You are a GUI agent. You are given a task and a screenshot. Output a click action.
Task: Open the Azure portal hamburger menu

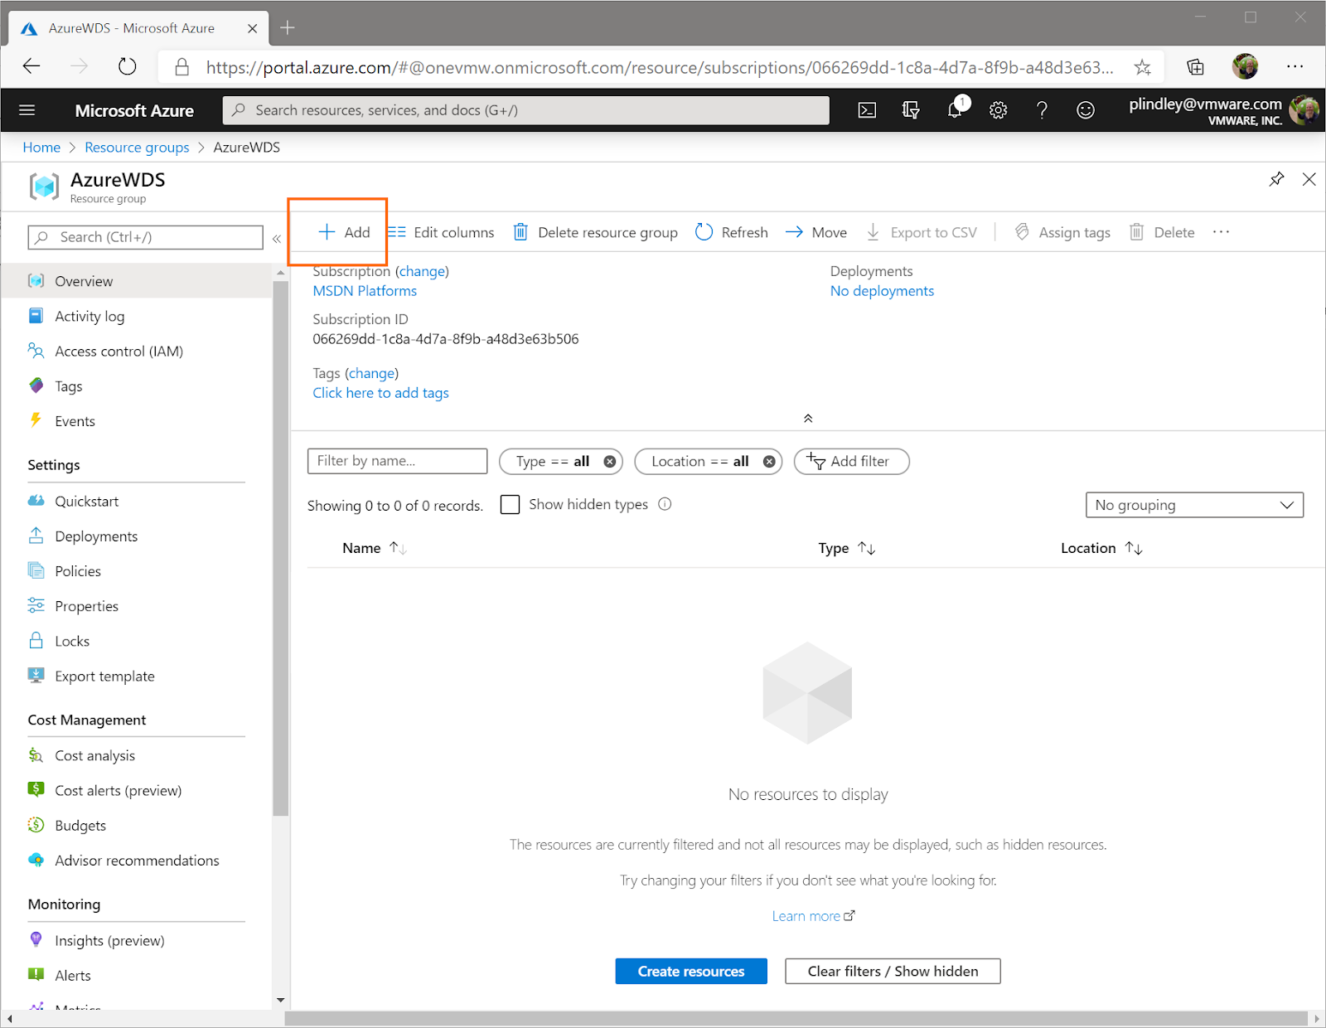tap(27, 110)
